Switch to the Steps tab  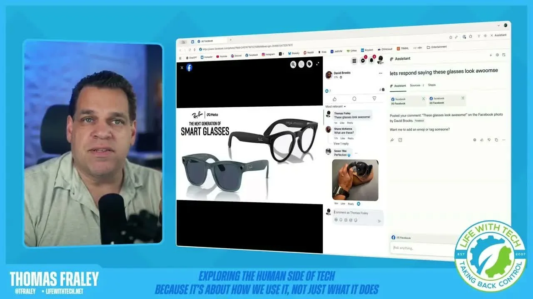(x=432, y=85)
